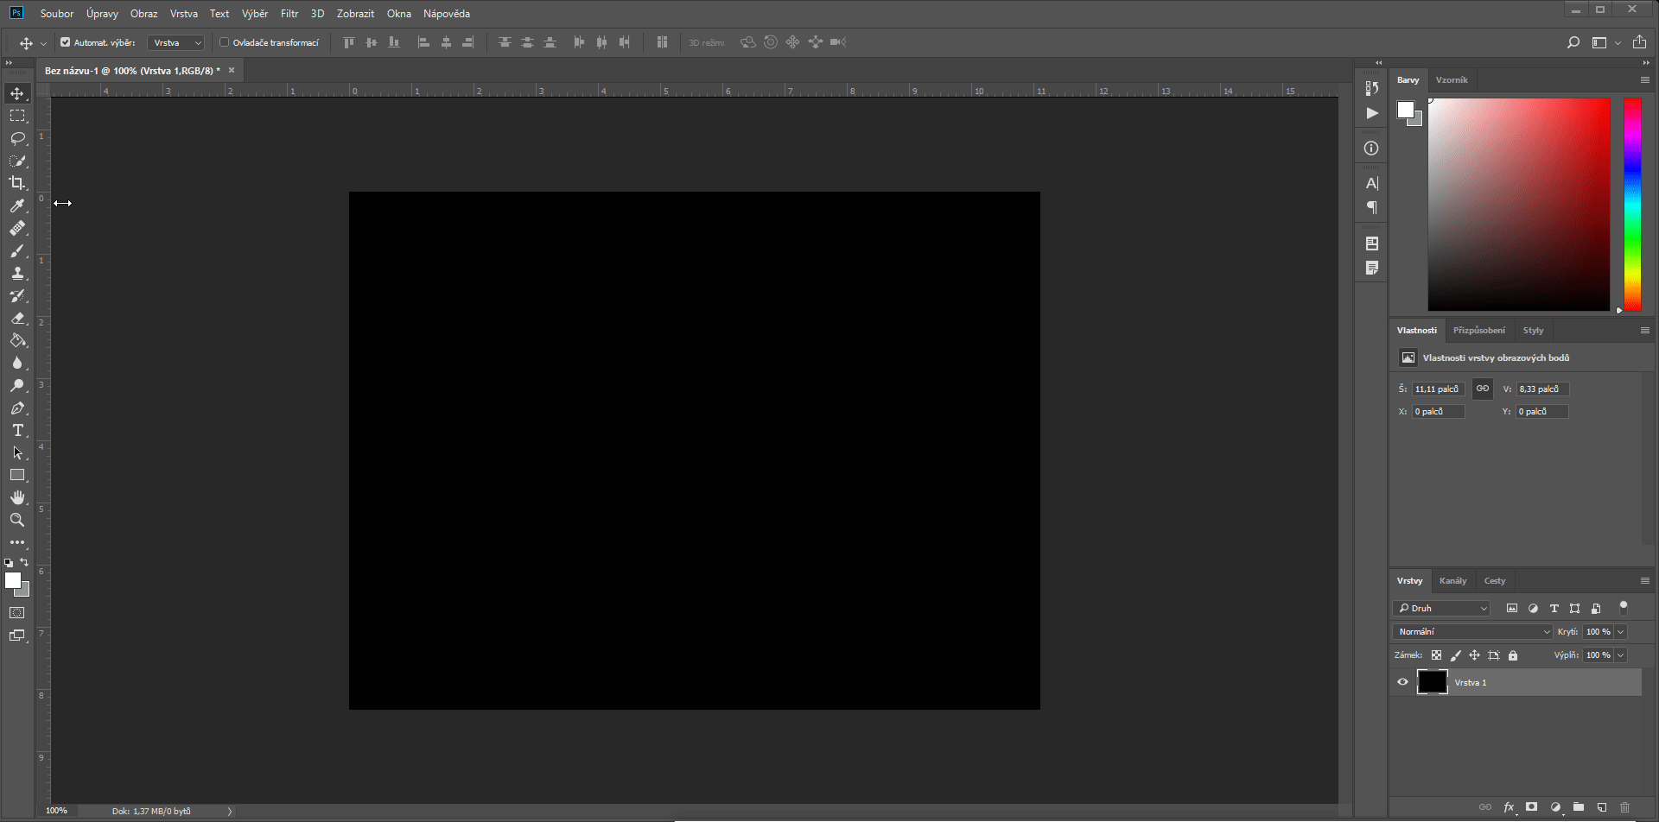Select the Horizontal Type tool
This screenshot has height=822, width=1659.
click(x=17, y=430)
